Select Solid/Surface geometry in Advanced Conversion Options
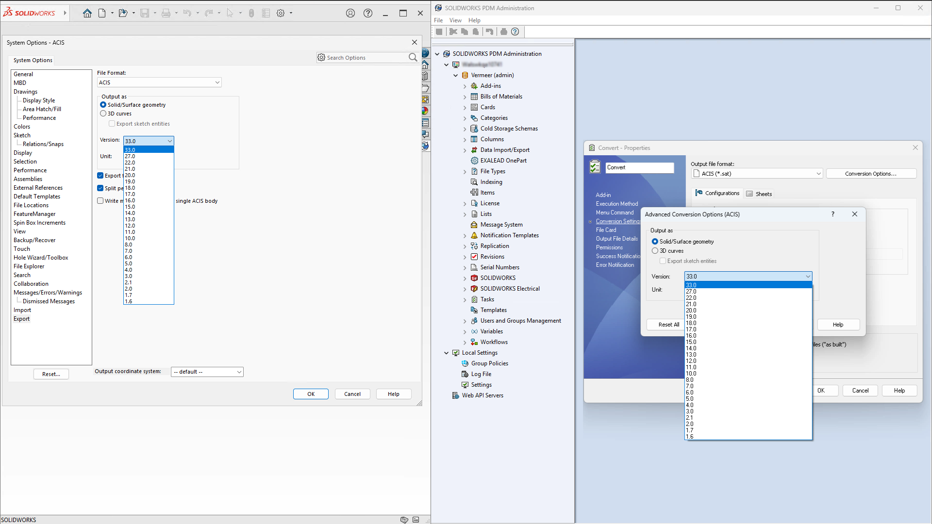This screenshot has height=524, width=932. coord(656,241)
